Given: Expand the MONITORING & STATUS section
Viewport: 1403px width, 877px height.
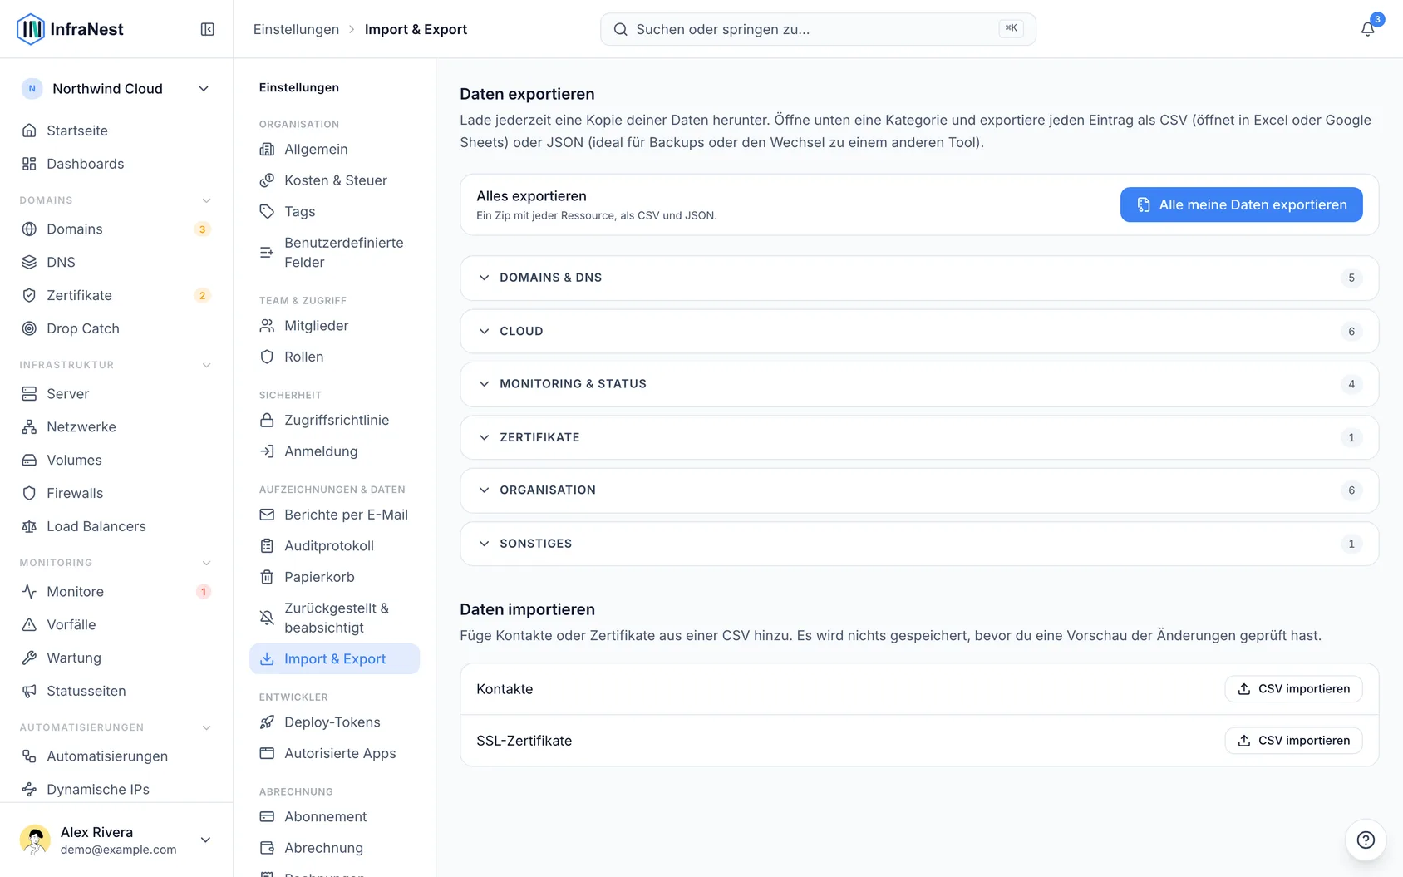Looking at the screenshot, I should coord(919,384).
